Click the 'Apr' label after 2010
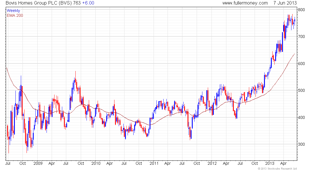The image size is (314, 171). [110, 163]
